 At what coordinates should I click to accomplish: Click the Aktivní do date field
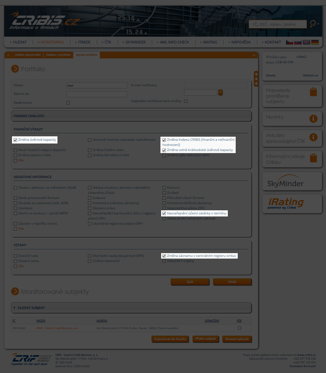(x=97, y=94)
